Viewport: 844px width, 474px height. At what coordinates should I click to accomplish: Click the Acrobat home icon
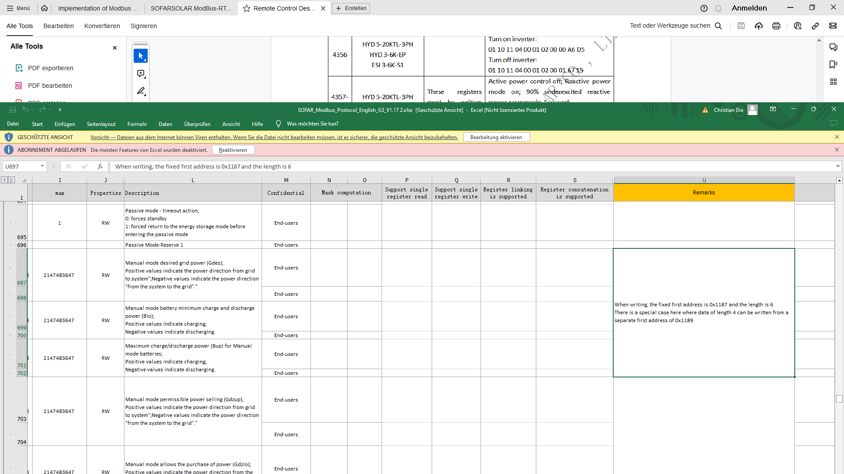44,8
